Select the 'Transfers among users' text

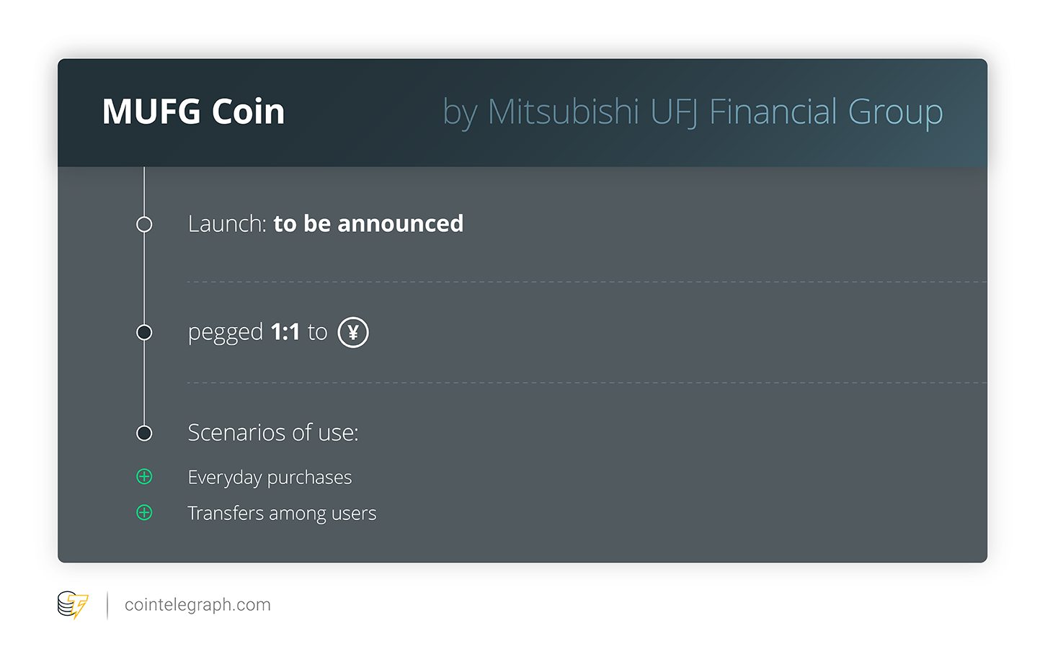[x=282, y=513]
